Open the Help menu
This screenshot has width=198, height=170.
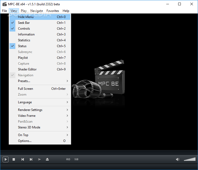66,11
